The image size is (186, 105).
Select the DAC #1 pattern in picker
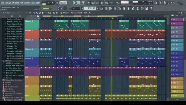177,19
